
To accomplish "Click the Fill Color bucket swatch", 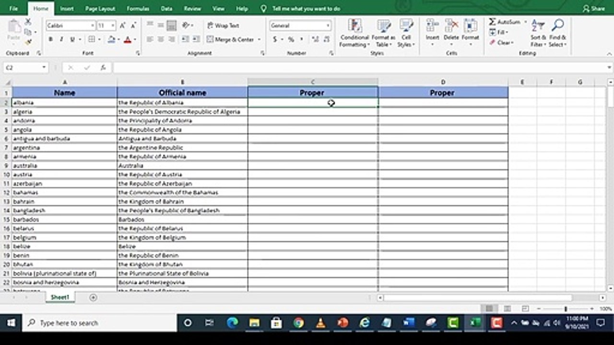I will (x=111, y=39).
